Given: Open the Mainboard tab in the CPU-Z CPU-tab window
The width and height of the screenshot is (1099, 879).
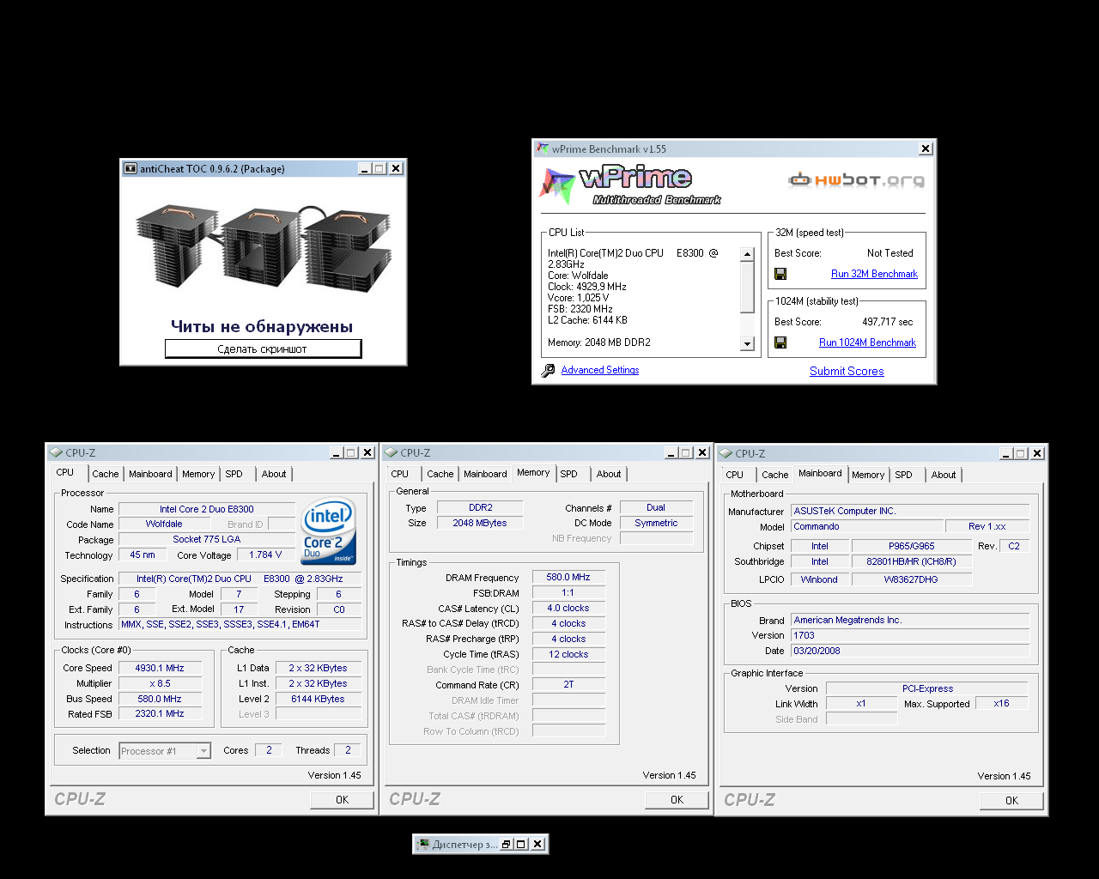Looking at the screenshot, I should 150,474.
